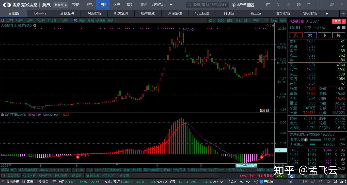Toggle the 复权 adjustment option
This screenshot has height=185, width=347.
coord(221,20)
